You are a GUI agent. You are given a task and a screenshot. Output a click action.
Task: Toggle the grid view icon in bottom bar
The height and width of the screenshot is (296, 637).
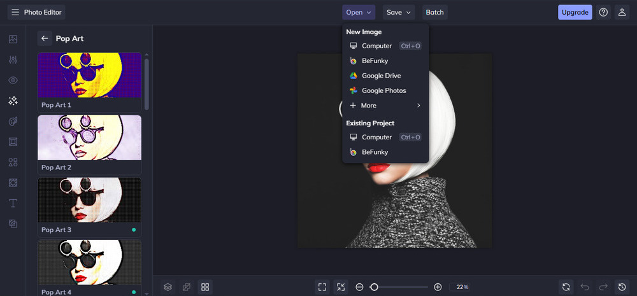[204, 287]
